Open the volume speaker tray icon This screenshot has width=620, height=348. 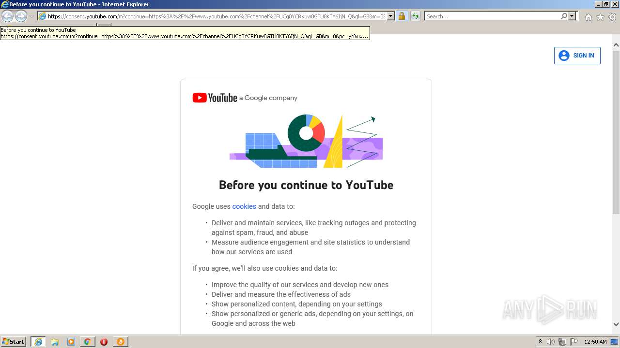(x=551, y=342)
